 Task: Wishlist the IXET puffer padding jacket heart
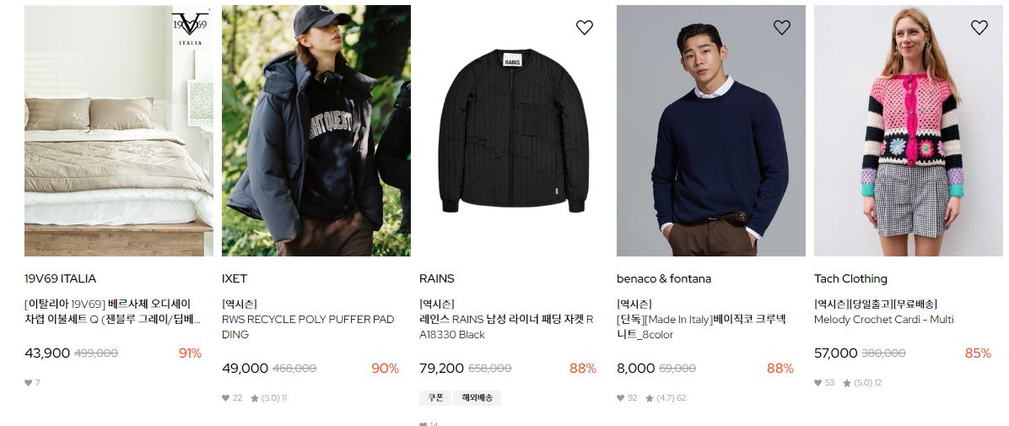coord(386,27)
